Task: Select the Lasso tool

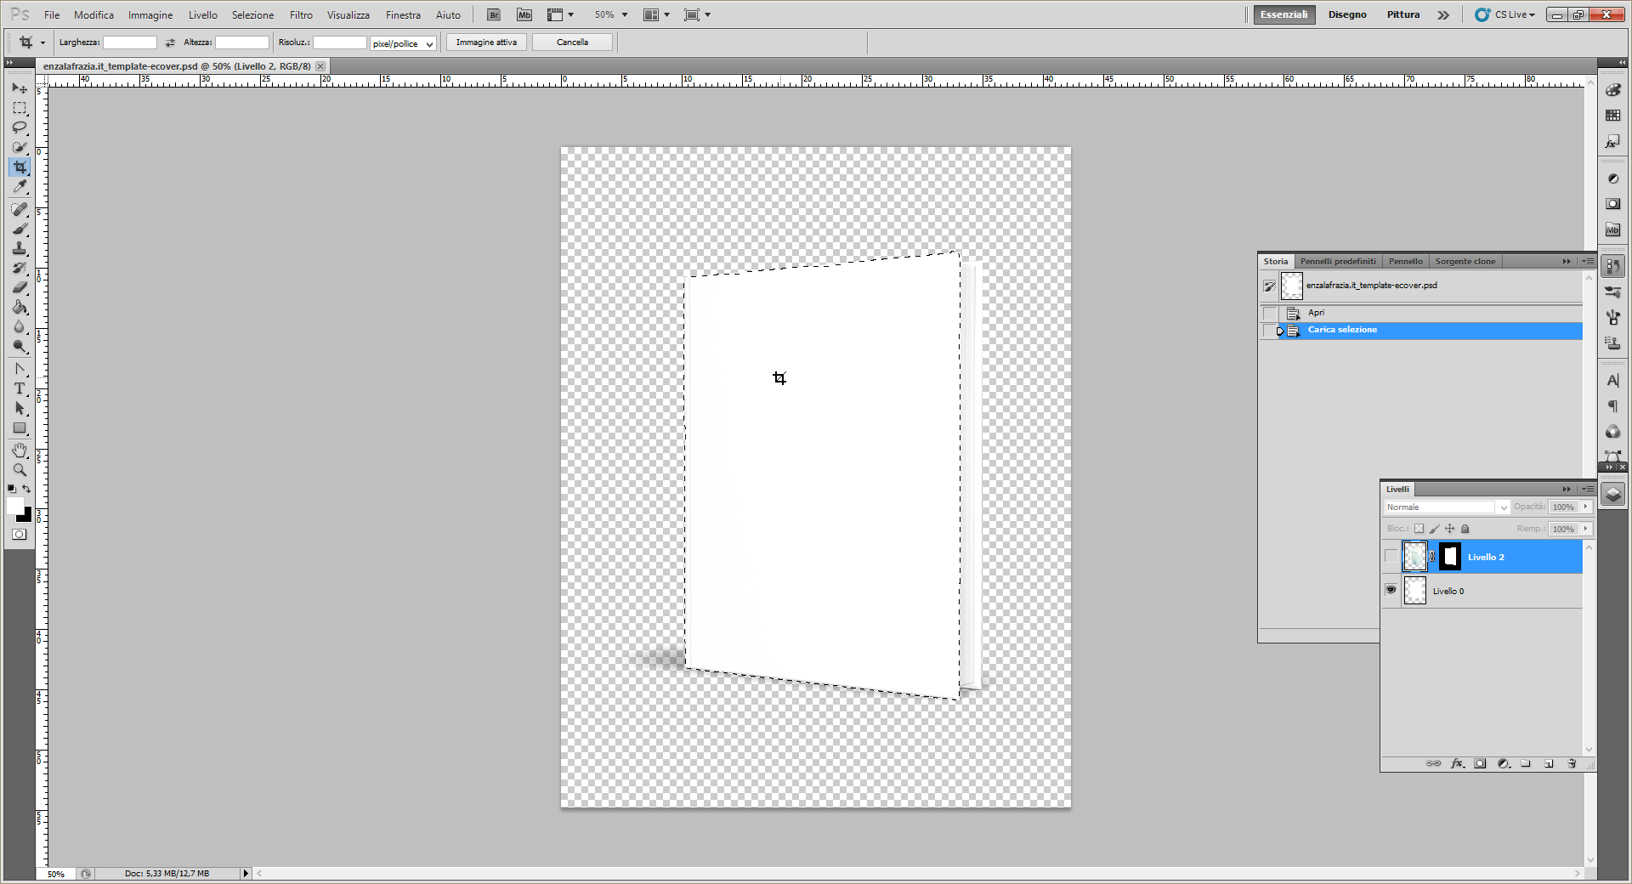Action: pyautogui.click(x=20, y=127)
